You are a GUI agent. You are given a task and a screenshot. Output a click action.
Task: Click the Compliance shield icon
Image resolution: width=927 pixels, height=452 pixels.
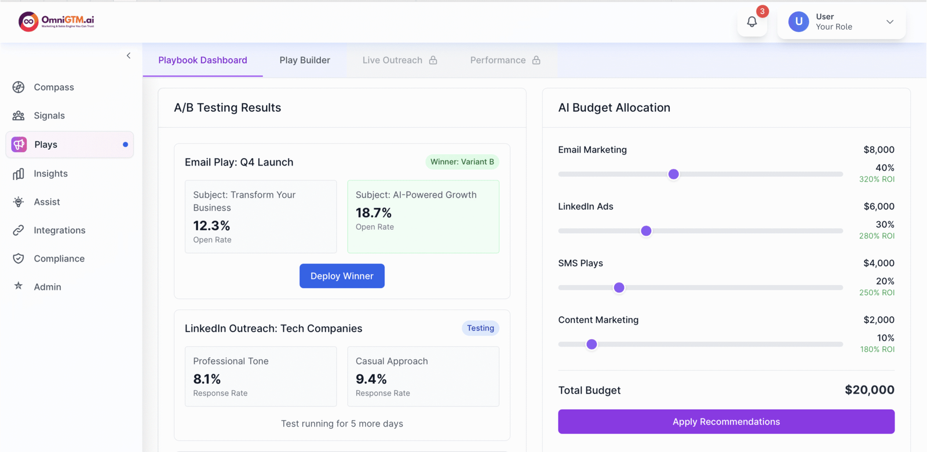pyautogui.click(x=19, y=259)
